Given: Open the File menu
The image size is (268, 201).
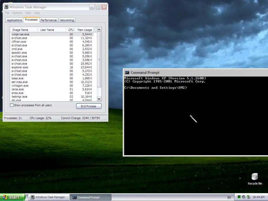Looking at the screenshot, I should (x=7, y=13).
